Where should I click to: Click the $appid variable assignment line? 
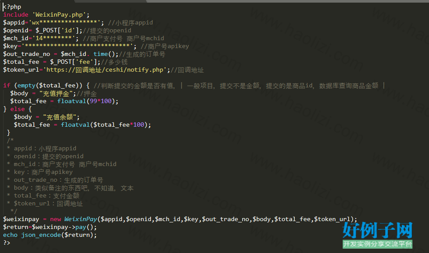[54, 23]
